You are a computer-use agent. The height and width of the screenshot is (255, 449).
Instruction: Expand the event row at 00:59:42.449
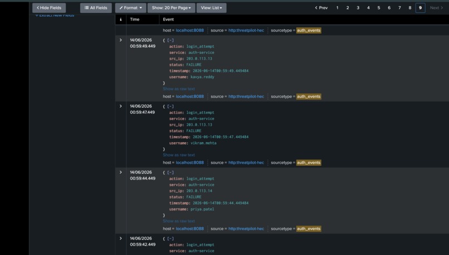point(120,238)
